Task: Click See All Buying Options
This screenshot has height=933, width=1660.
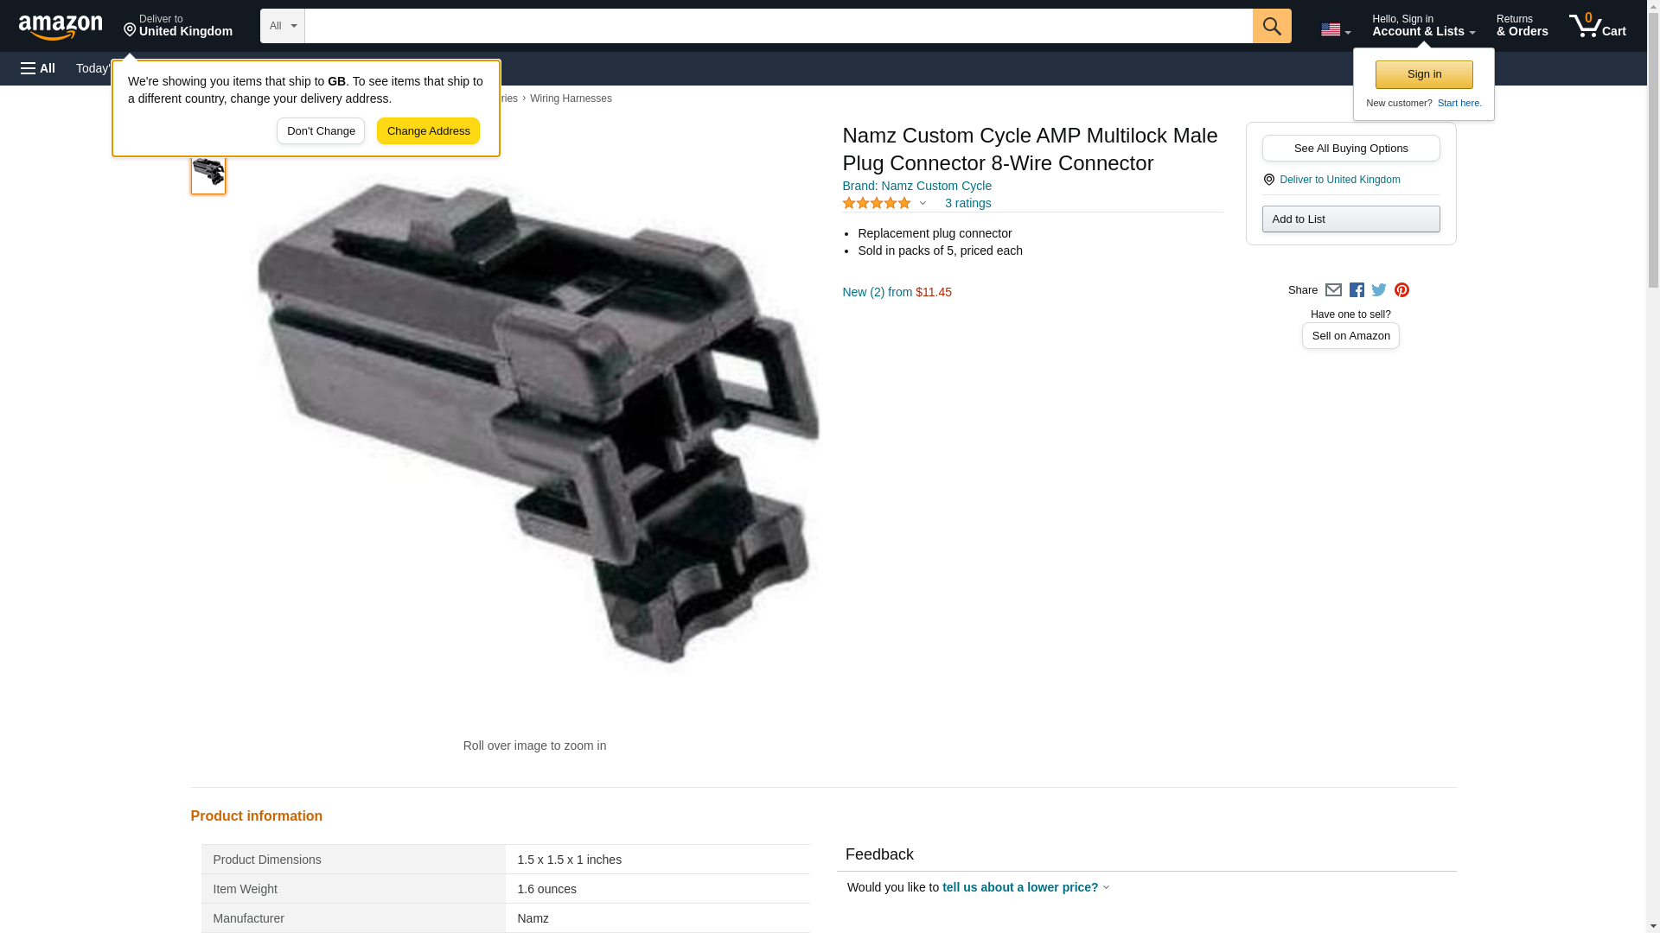Action: pyautogui.click(x=1350, y=148)
